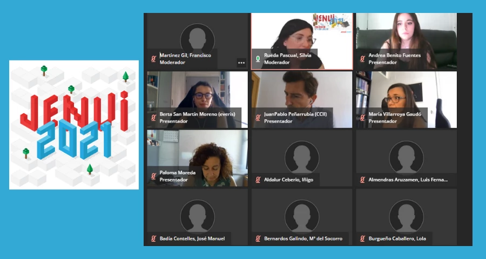Select JuanPablo Peñarrubia's video feed

302,100
